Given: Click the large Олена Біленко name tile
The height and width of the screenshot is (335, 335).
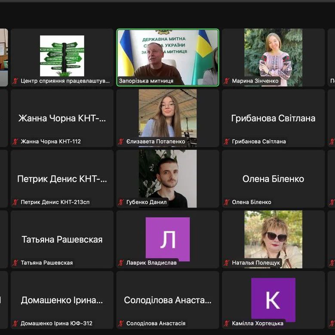Looking at the screenshot, I should click(x=273, y=179).
